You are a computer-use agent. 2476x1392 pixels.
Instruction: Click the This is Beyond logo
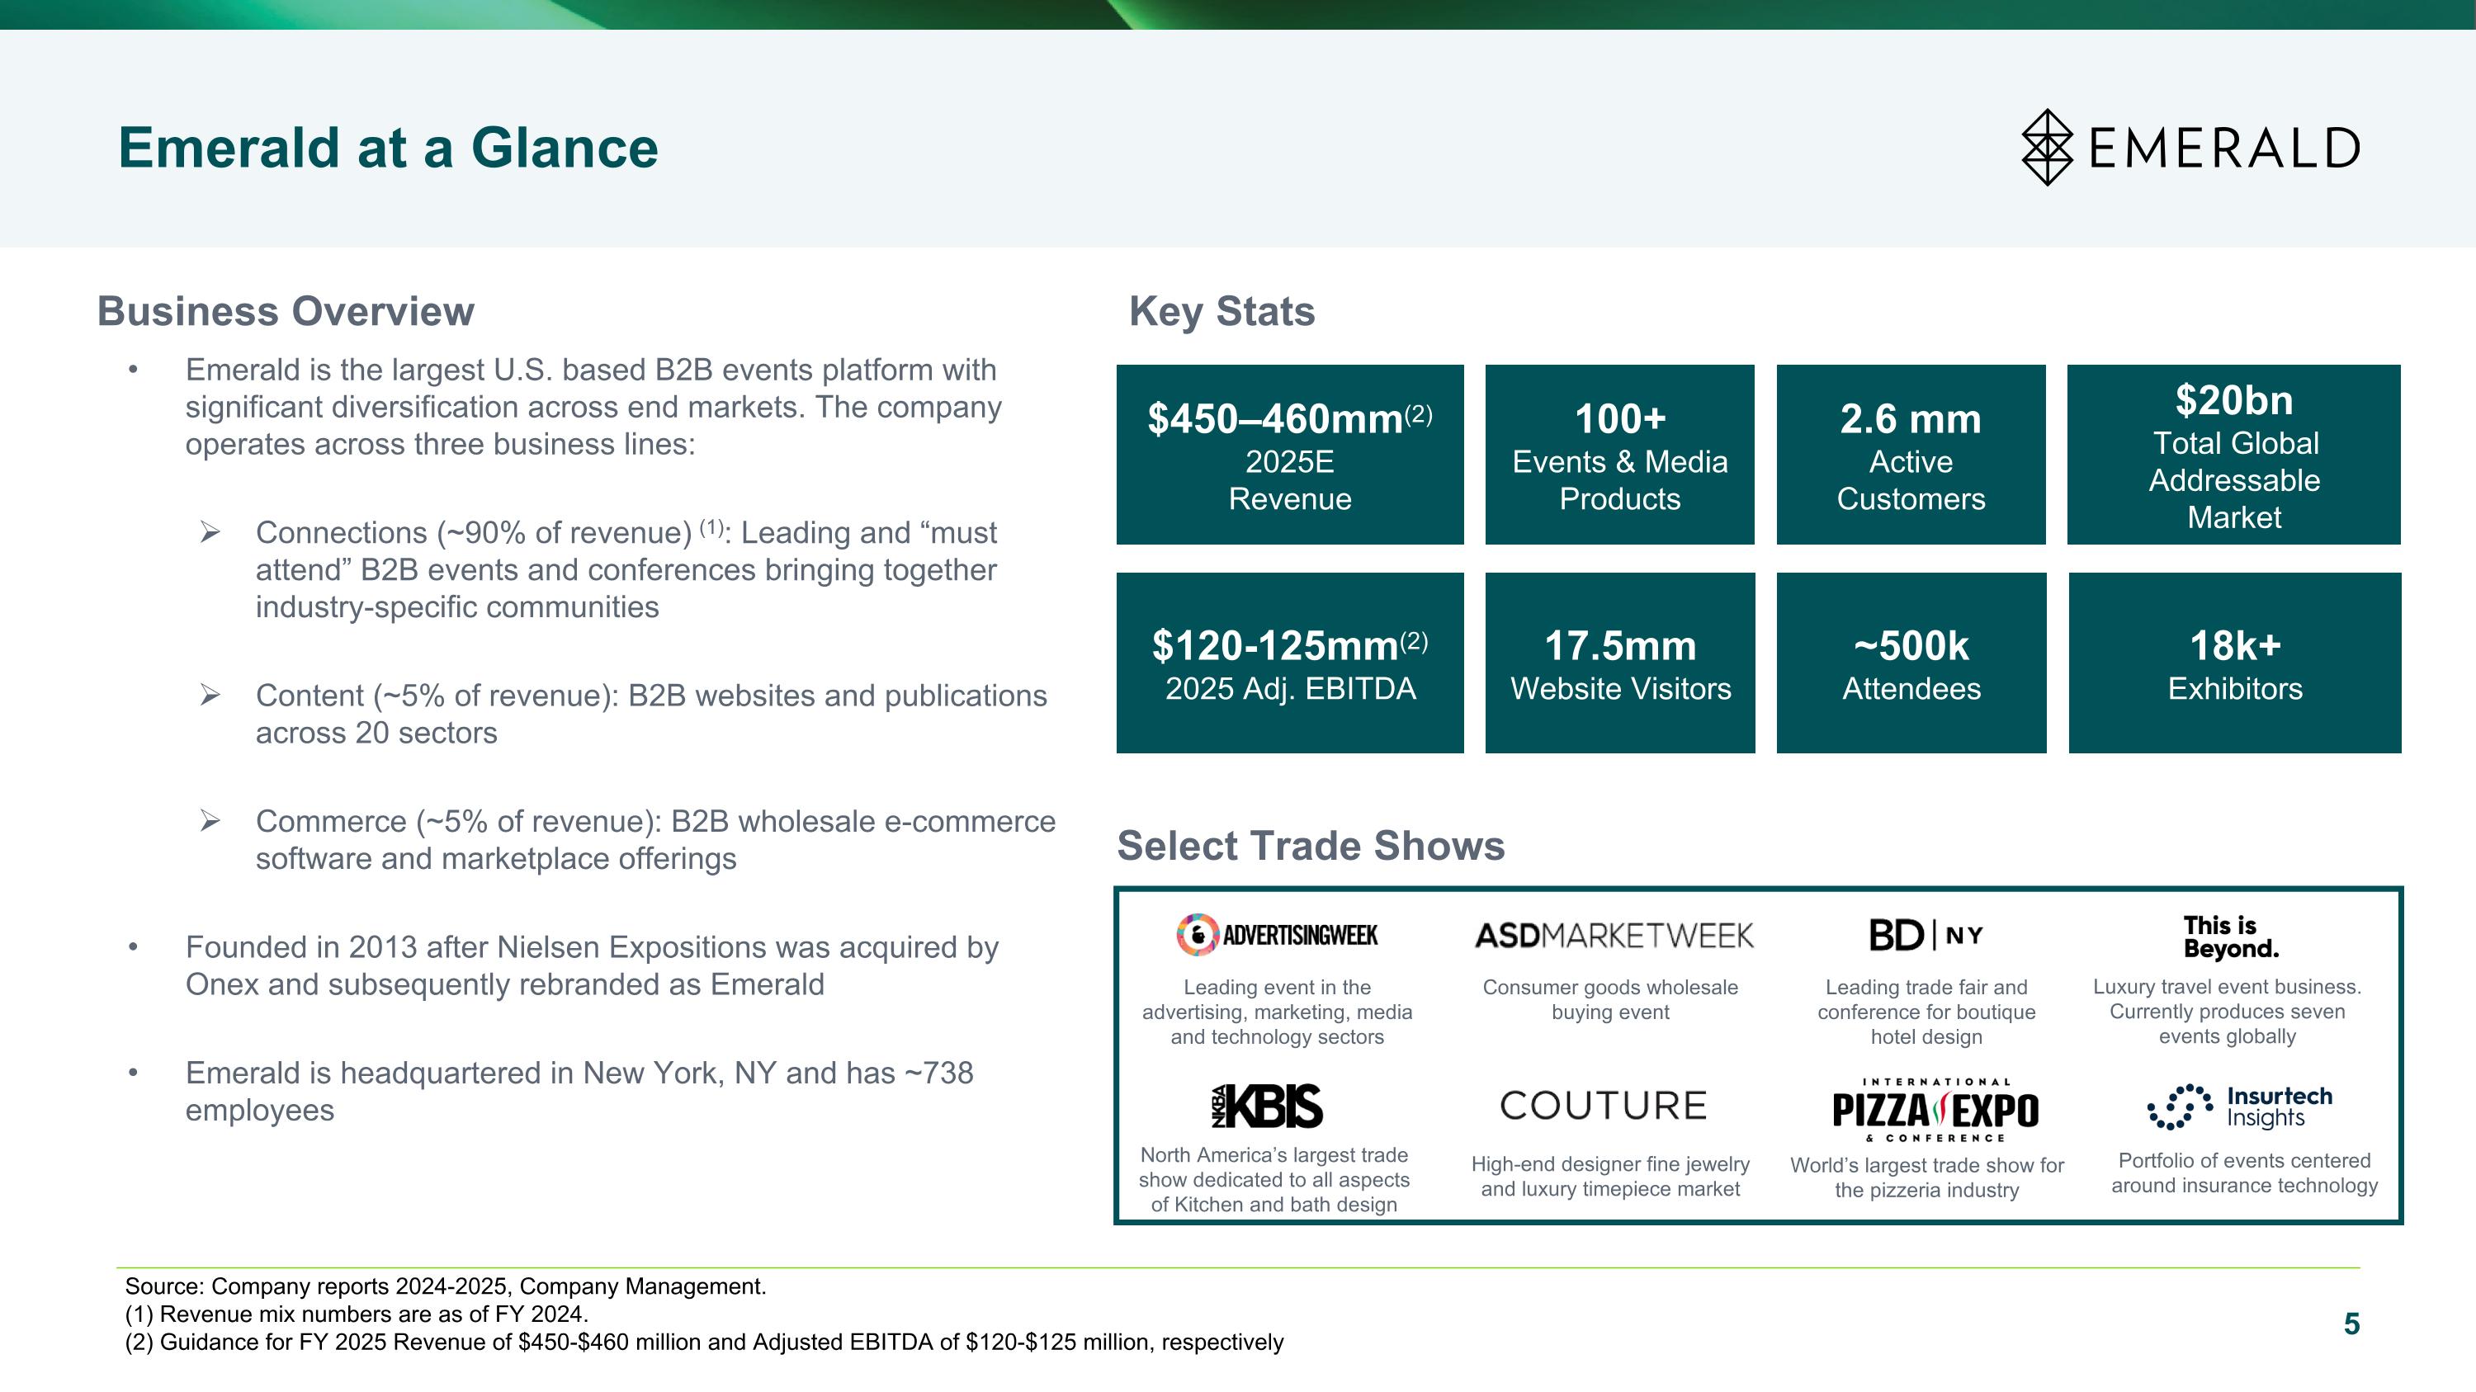(x=2230, y=937)
